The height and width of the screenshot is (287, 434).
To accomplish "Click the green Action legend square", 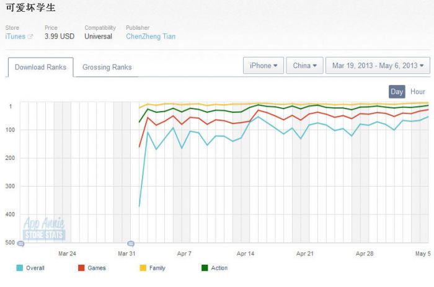I will (x=205, y=268).
